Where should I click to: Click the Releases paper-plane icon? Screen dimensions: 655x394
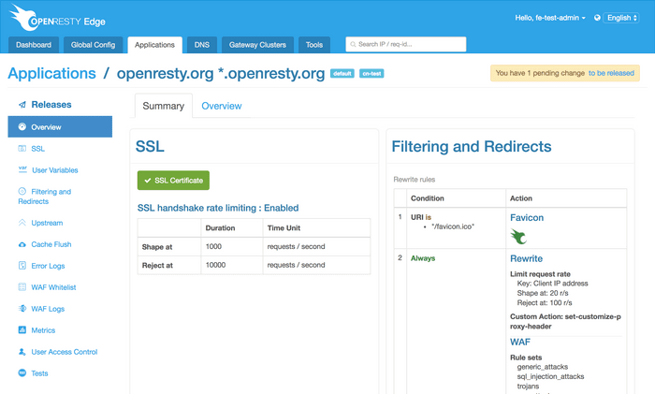pyautogui.click(x=22, y=105)
